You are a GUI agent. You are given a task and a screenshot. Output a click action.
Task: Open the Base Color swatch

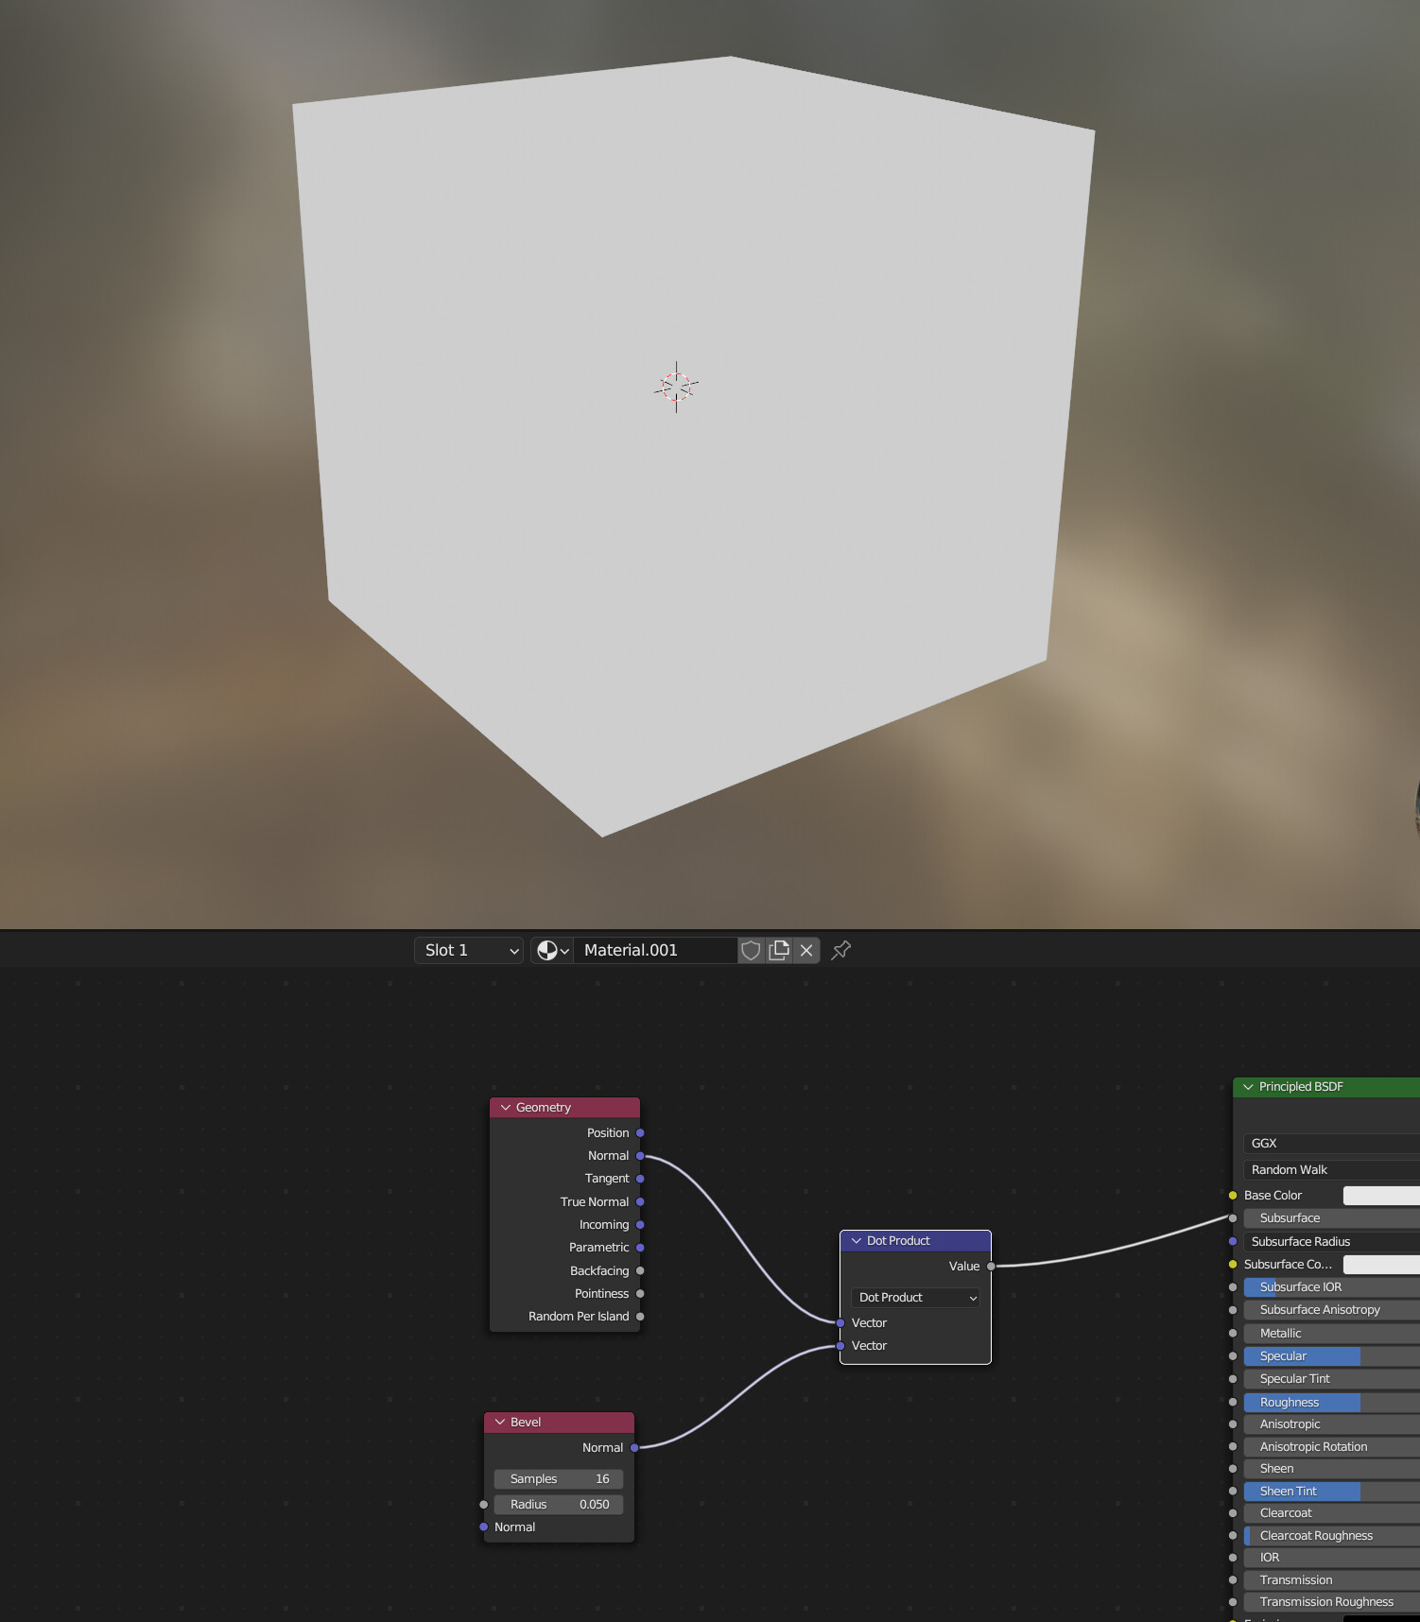click(x=1381, y=1196)
